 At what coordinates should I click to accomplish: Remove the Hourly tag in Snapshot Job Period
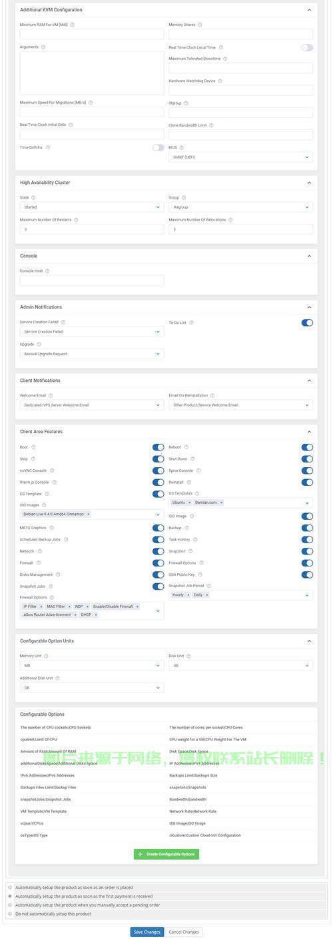point(188,594)
